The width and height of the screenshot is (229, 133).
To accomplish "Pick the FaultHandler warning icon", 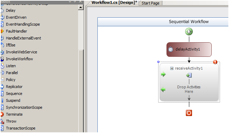I will pyautogui.click(x=2, y=31).
